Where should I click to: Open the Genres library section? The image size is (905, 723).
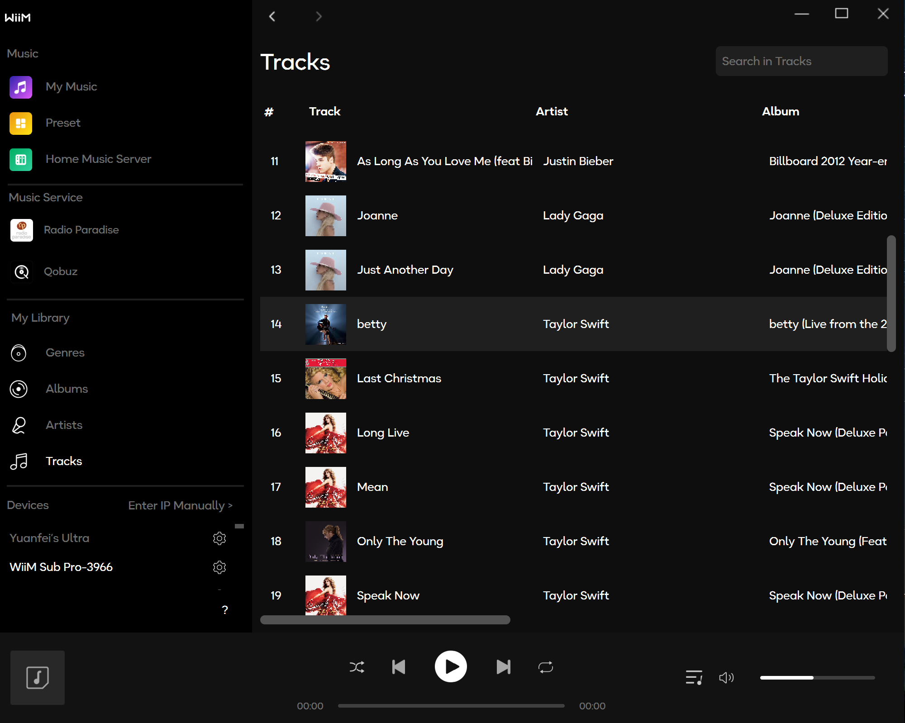pos(65,353)
